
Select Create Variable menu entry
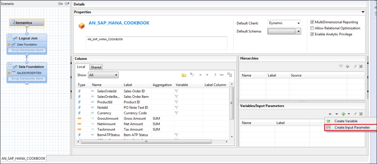[x=346, y=121]
